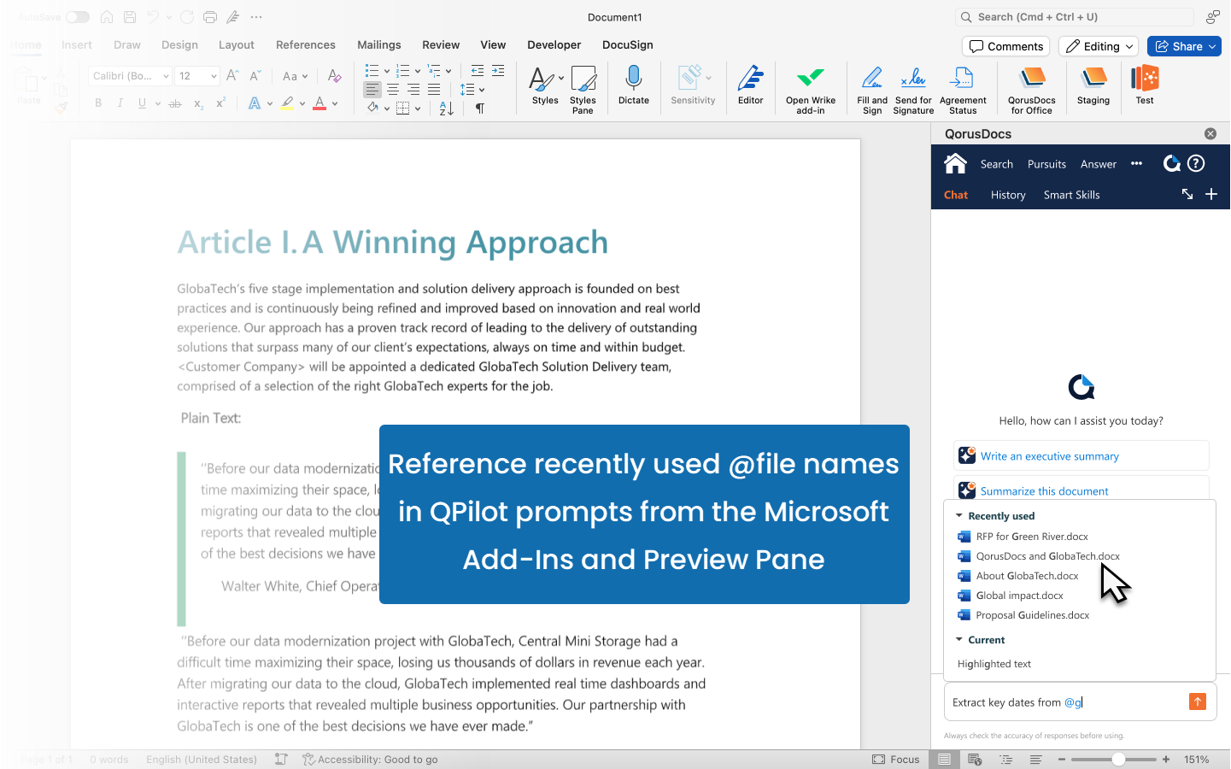The height and width of the screenshot is (769, 1231).
Task: Open Pursuits in QorusDocs navigation
Action: click(x=1046, y=164)
